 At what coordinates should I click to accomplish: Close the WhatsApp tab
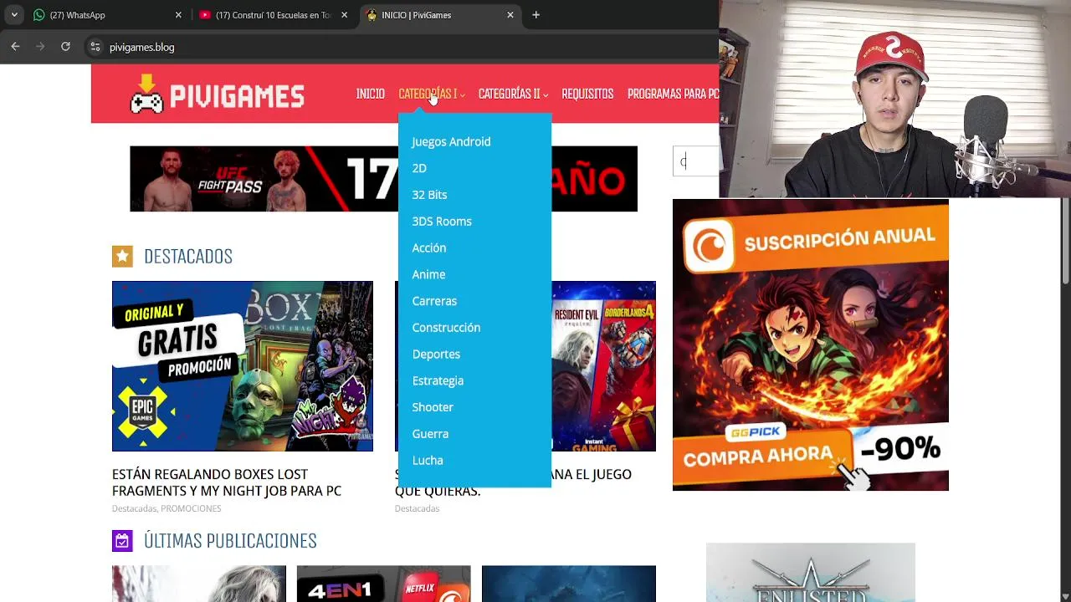pos(178,15)
